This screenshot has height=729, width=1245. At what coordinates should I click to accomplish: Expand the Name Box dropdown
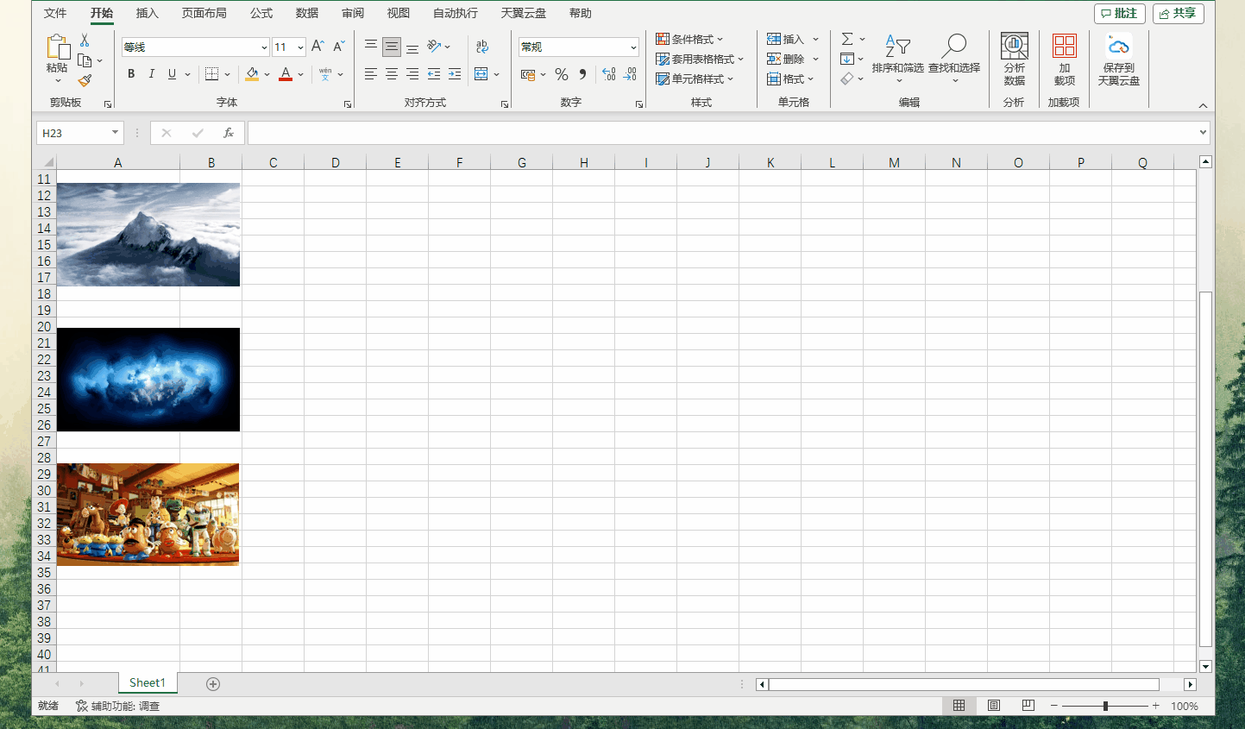[x=115, y=133]
